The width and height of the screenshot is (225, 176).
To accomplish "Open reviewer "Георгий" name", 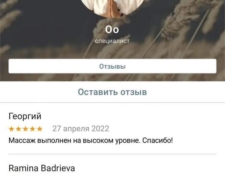I will pos(25,116).
